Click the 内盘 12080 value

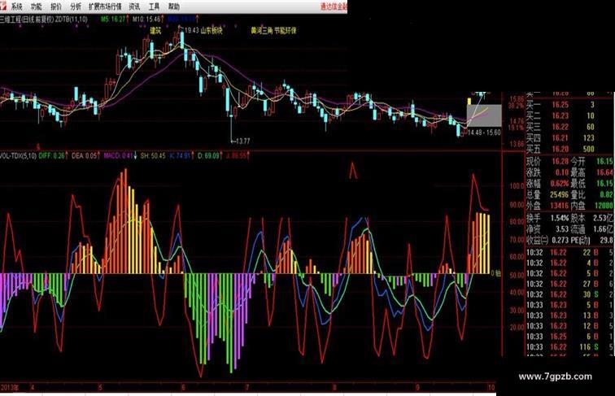pyautogui.click(x=593, y=206)
